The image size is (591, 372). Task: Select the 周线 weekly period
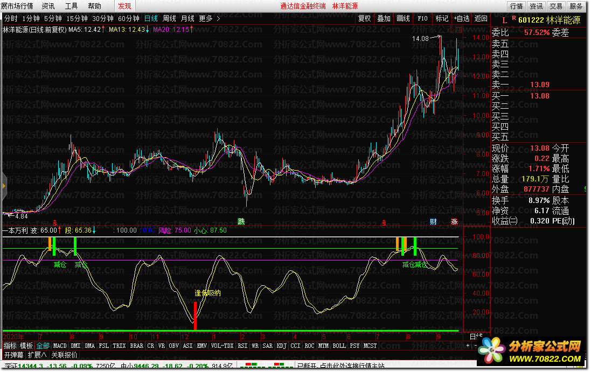tap(169, 18)
